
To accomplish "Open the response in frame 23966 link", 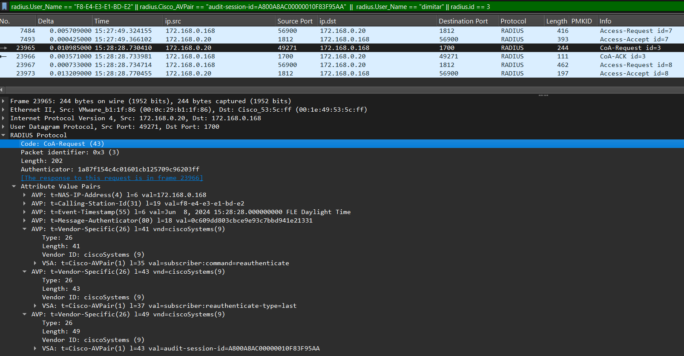I will 112,178.
